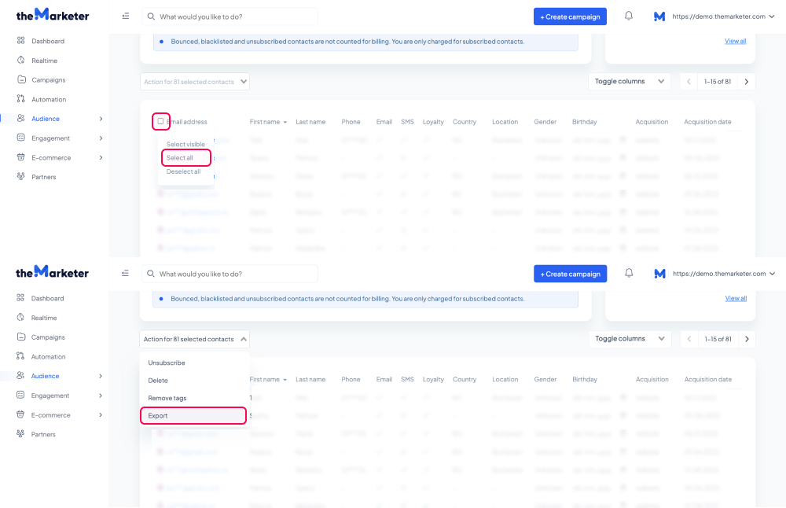
Task: Click notification bell in lower screenshot
Action: coord(629,274)
